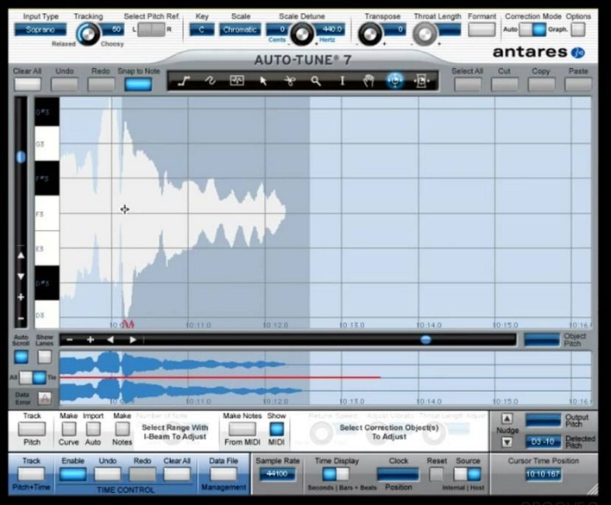Click the Select All button

click(468, 84)
